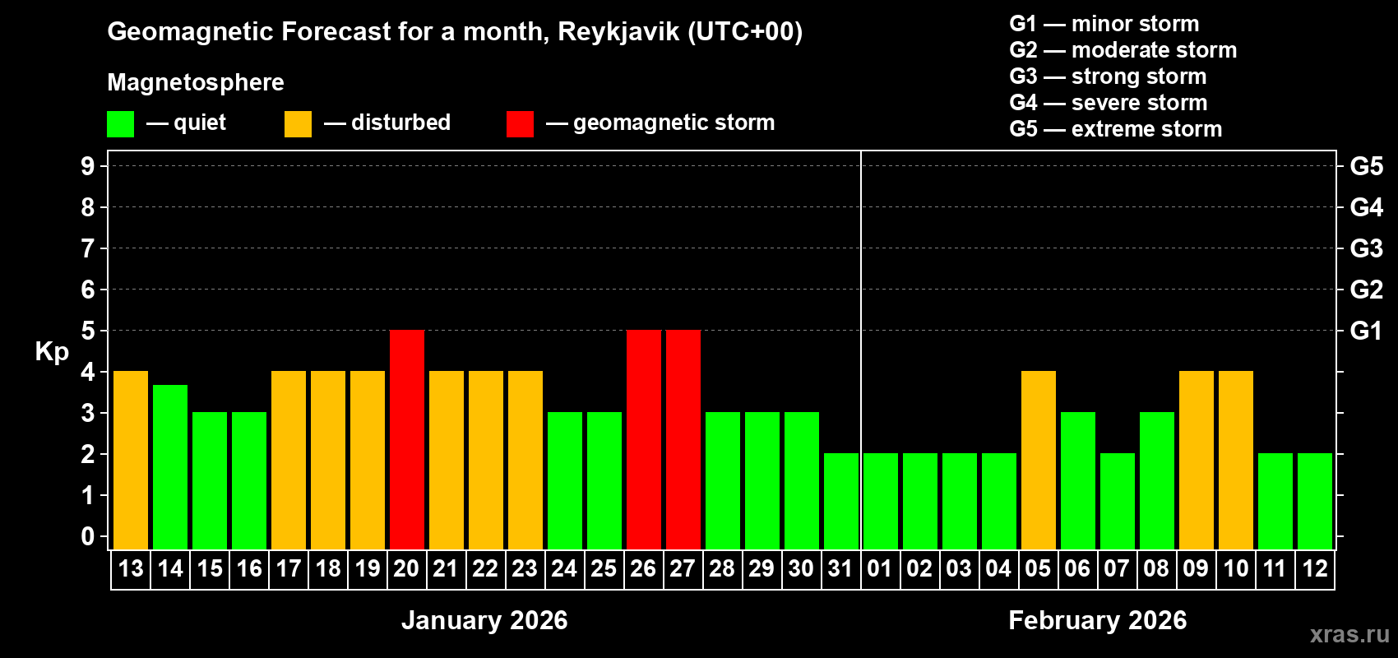The height and width of the screenshot is (658, 1398).
Task: Click the Magnetosphere heading
Action: [196, 82]
